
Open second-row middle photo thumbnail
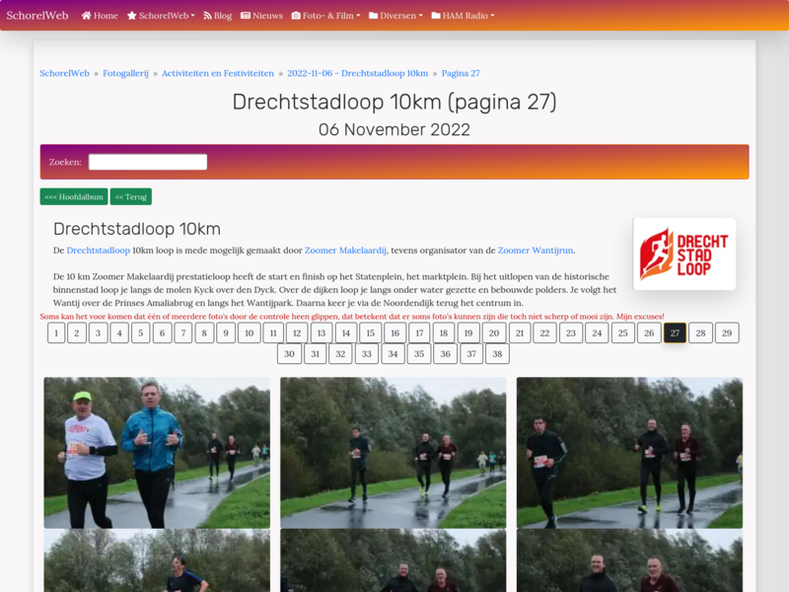coord(393,560)
